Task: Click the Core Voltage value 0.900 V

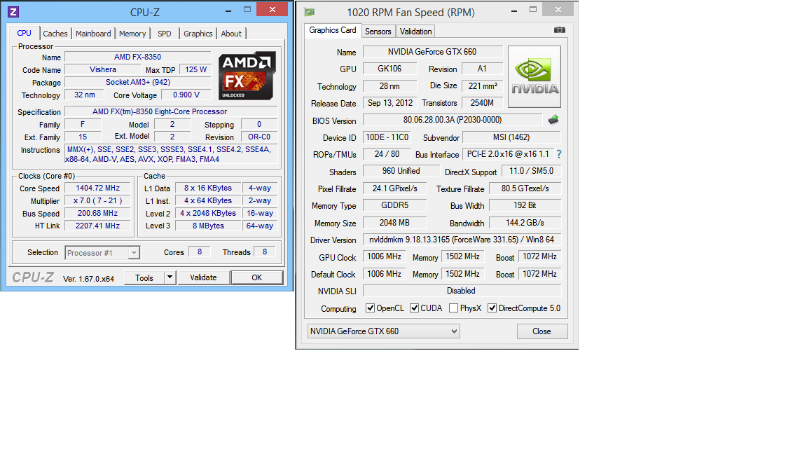Action: coord(186,95)
